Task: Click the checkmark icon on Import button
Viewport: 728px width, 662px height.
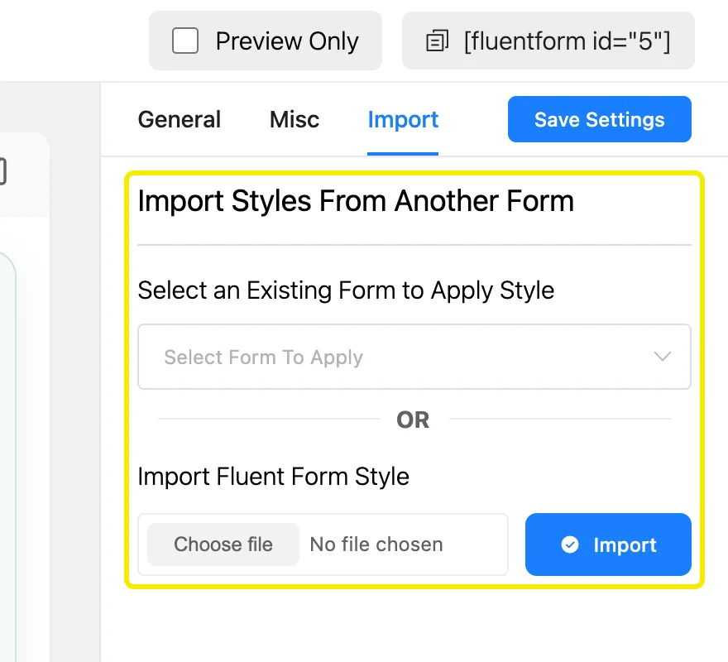Action: [570, 544]
